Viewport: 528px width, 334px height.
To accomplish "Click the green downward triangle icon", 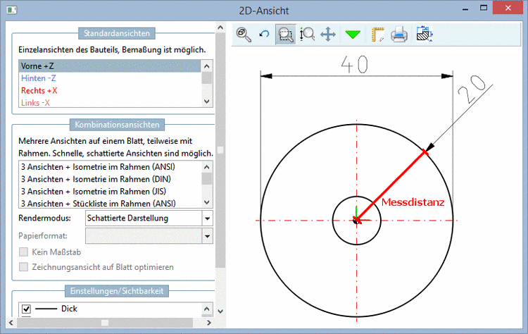I will (x=353, y=35).
